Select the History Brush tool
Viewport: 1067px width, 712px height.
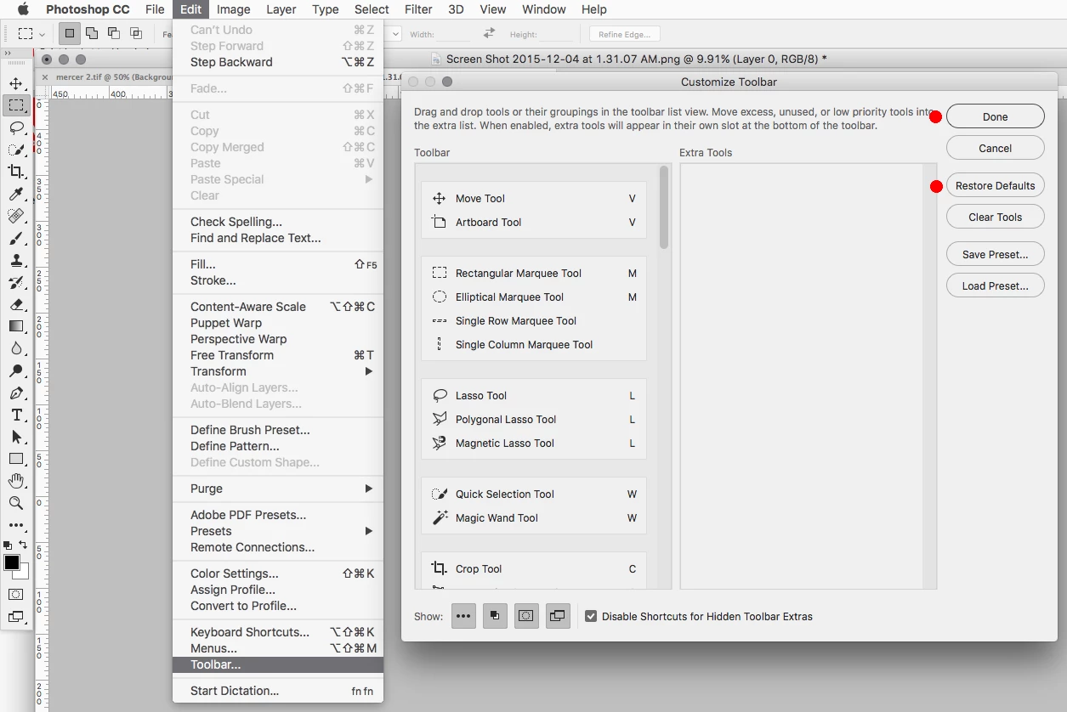tap(16, 282)
